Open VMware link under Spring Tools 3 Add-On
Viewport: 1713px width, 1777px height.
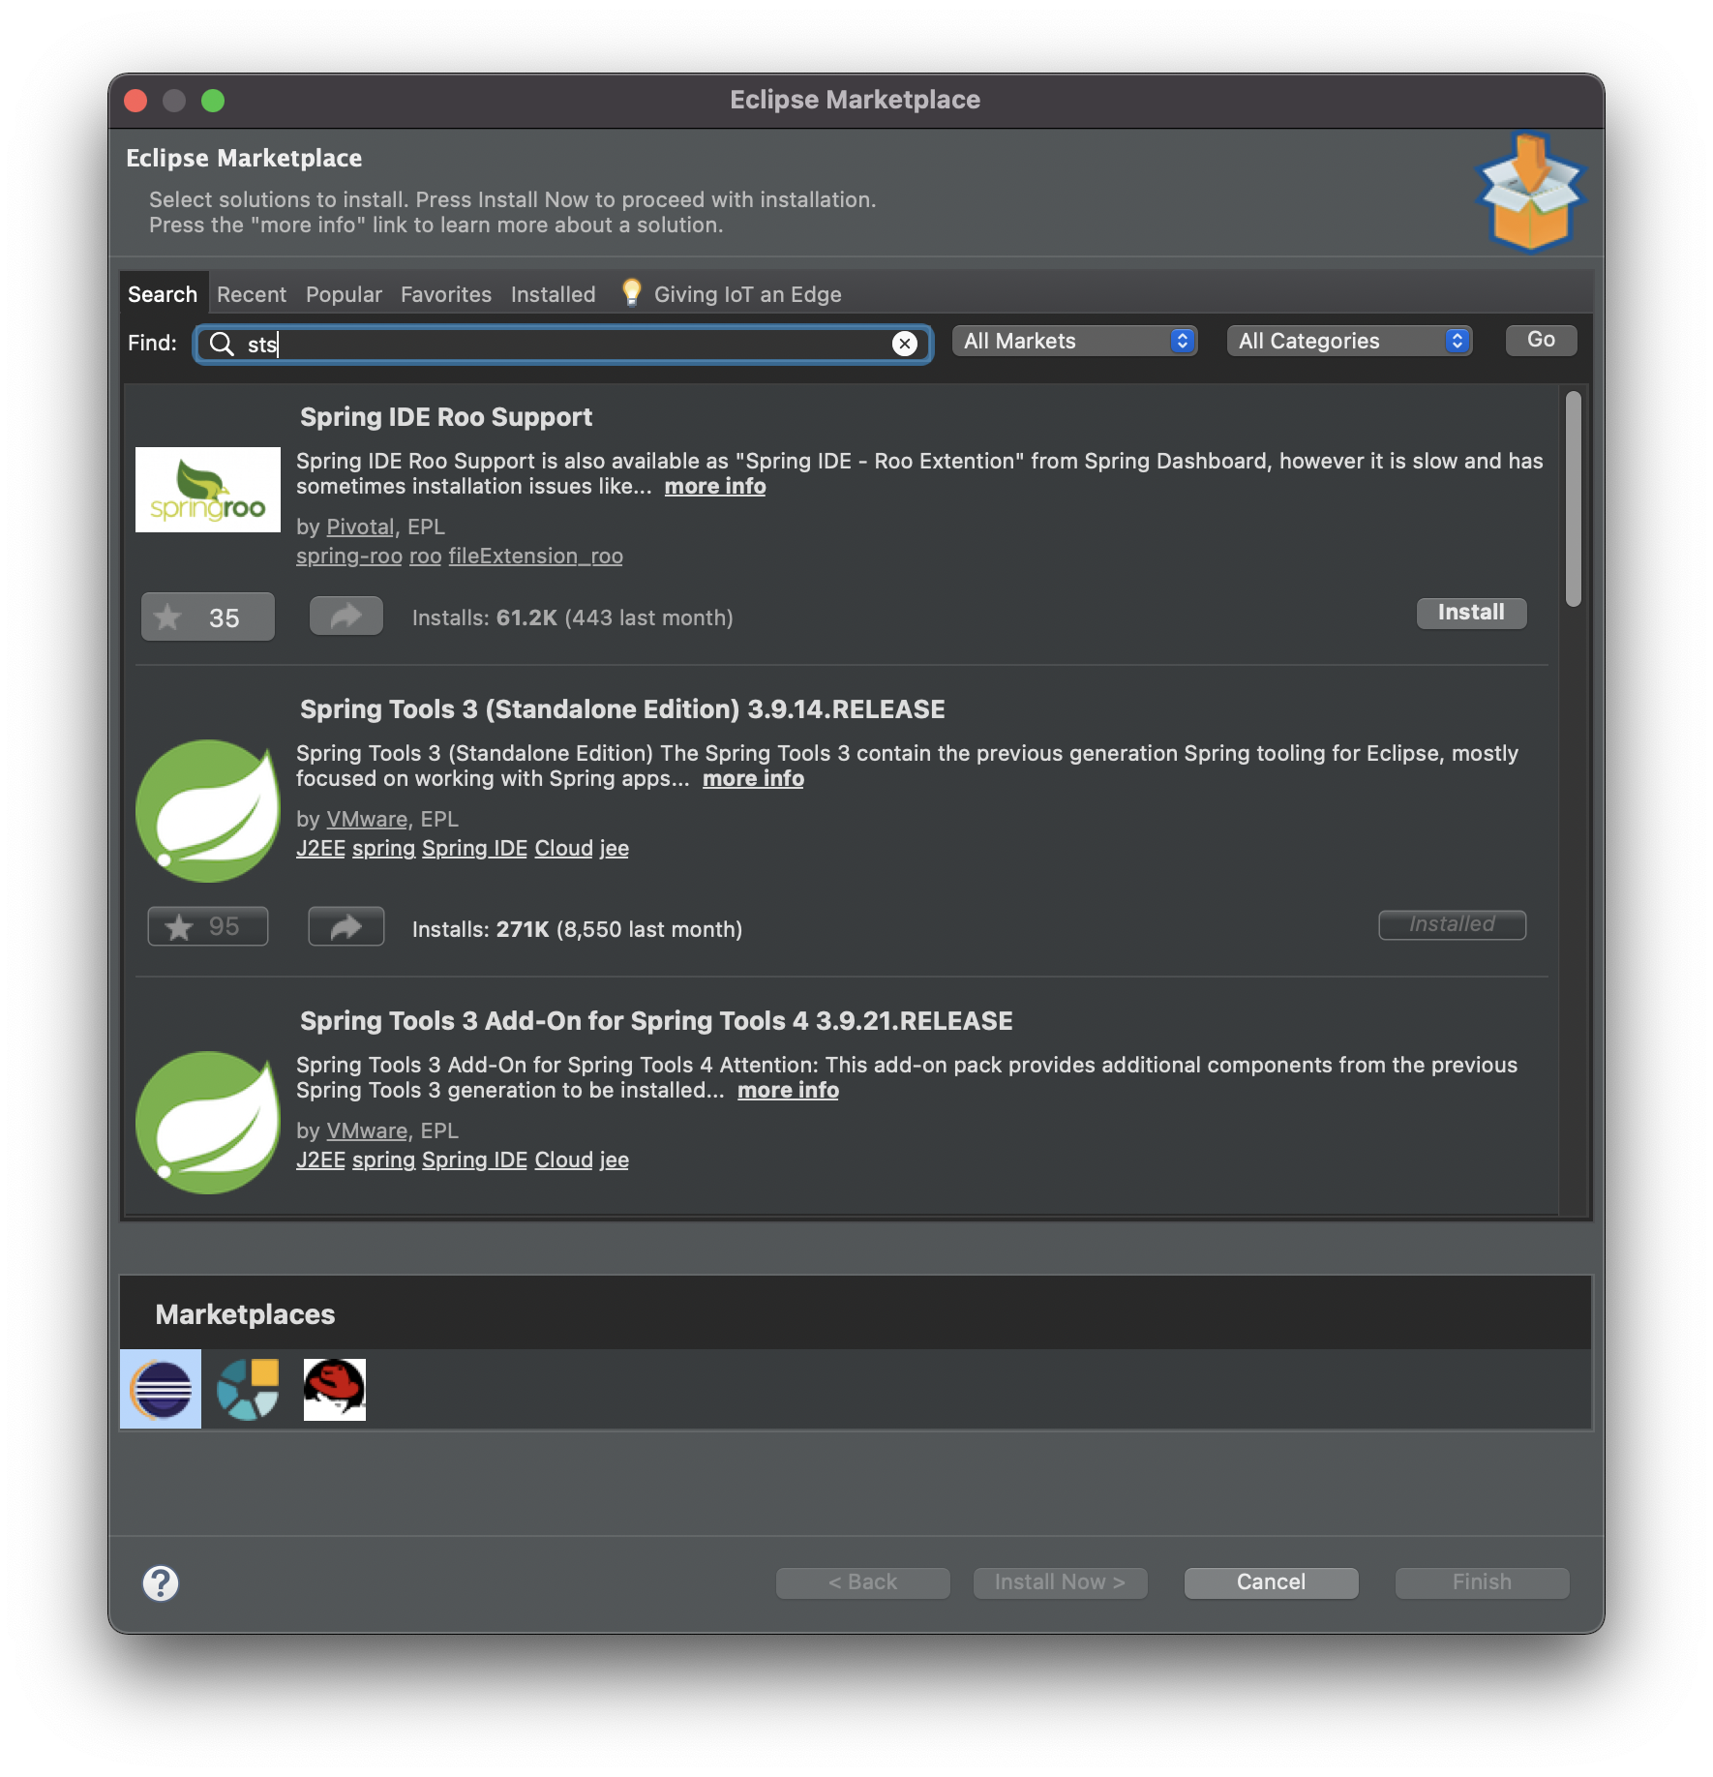tap(367, 1130)
